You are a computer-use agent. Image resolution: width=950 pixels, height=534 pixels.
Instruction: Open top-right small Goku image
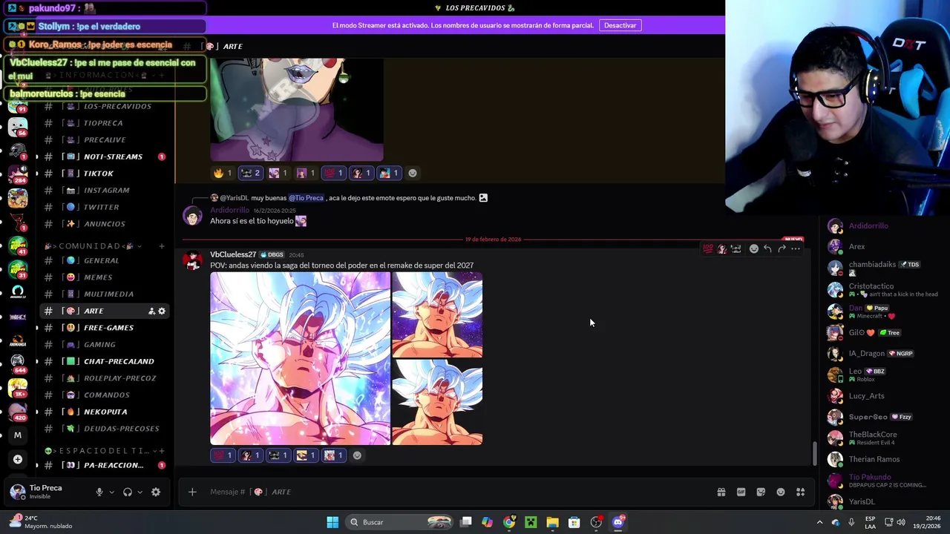437,314
